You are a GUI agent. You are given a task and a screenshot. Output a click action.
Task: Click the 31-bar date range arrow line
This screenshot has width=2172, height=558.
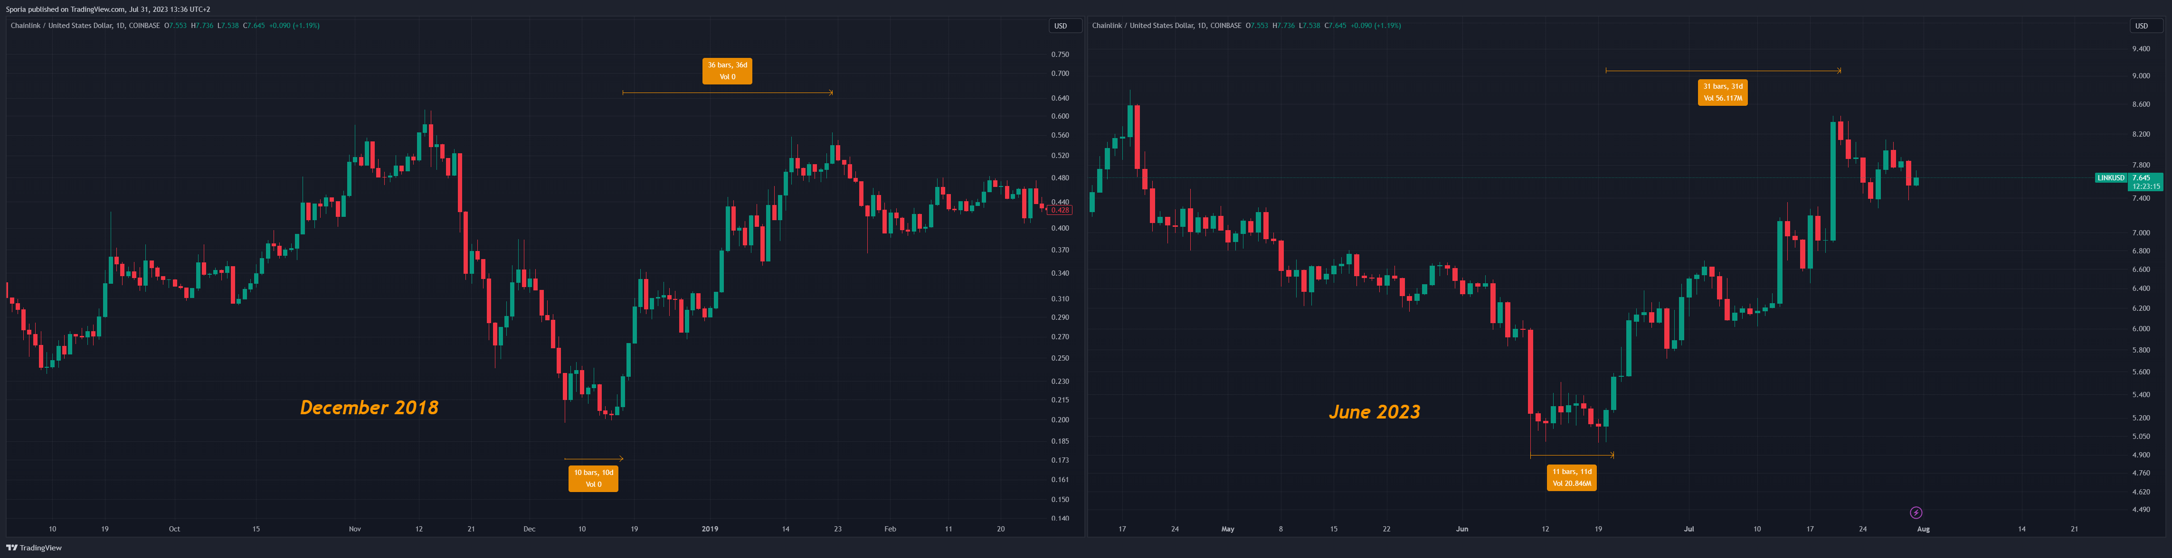[1723, 71]
